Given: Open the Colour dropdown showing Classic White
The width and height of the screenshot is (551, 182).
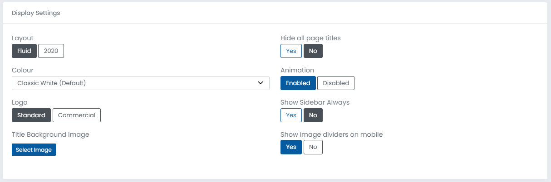Looking at the screenshot, I should pos(136,83).
